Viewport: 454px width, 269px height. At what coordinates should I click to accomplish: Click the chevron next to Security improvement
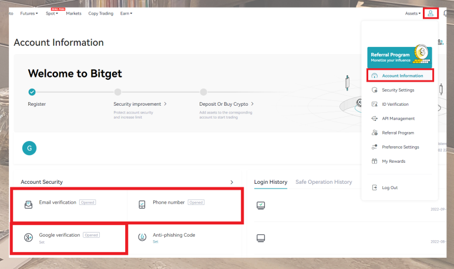click(165, 103)
